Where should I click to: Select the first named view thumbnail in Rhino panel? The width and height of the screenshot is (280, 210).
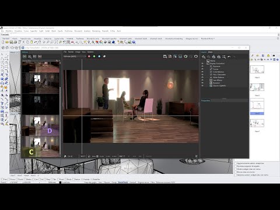(257, 69)
